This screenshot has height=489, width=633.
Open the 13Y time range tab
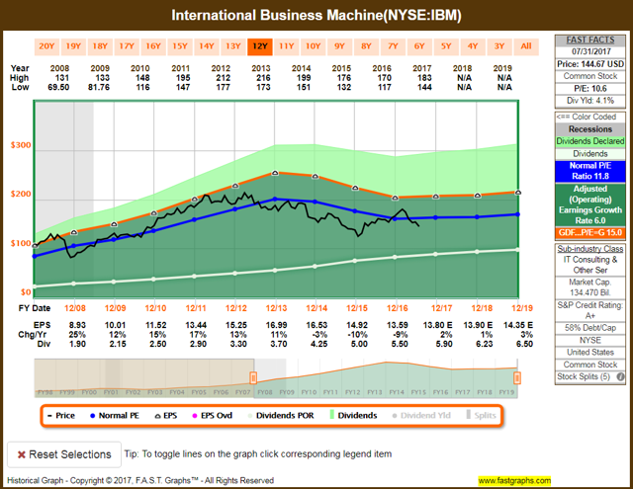coord(233,46)
